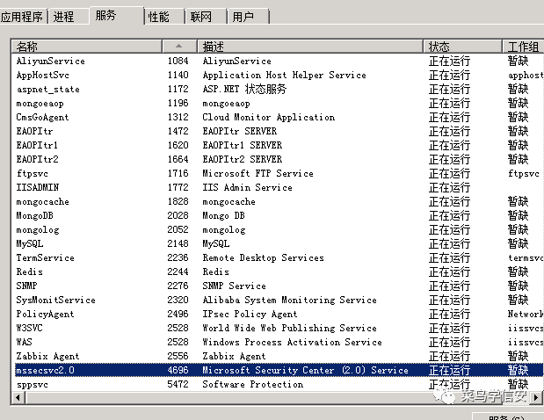The image size is (544, 420).
Task: Select the EAOPItr service name
Action: coord(34,131)
